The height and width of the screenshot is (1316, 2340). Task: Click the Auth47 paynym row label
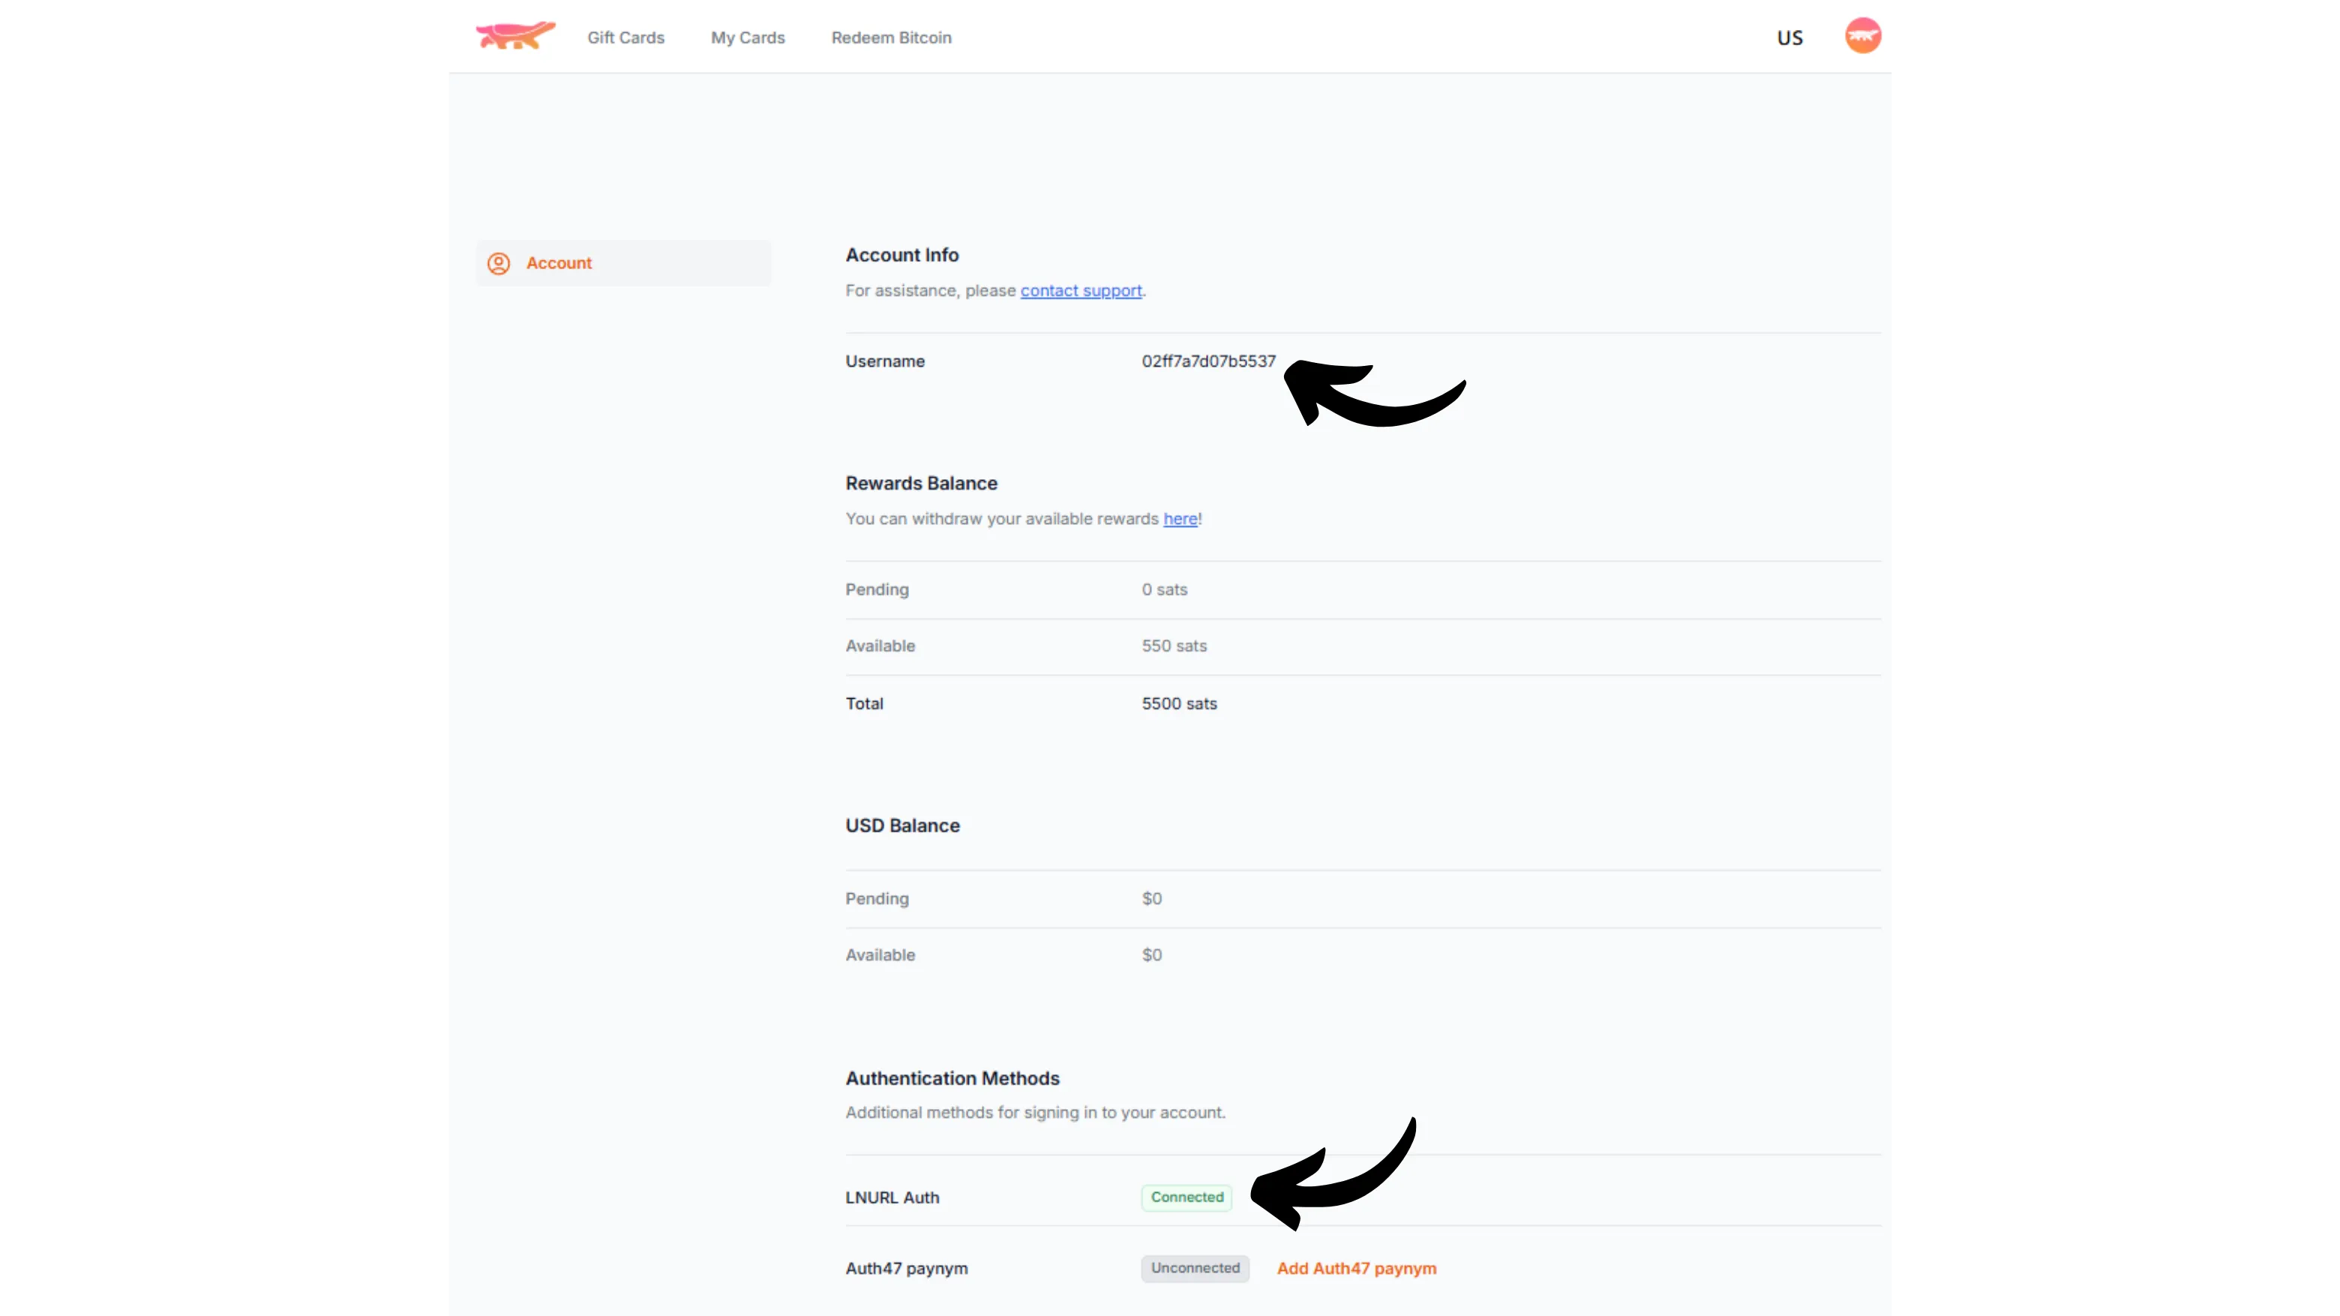907,1269
